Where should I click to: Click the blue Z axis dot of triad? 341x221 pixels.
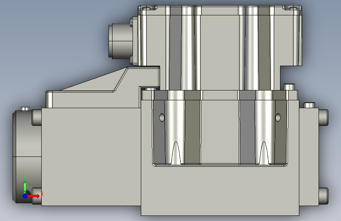[x=25, y=196]
